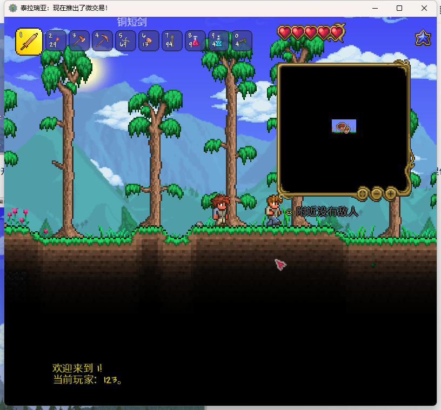Select hotbar slot 0 with 4 items

click(x=242, y=41)
